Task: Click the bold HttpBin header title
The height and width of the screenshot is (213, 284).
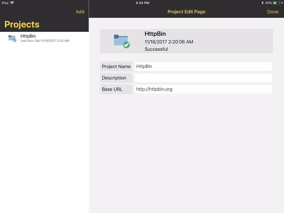Action: (x=155, y=34)
